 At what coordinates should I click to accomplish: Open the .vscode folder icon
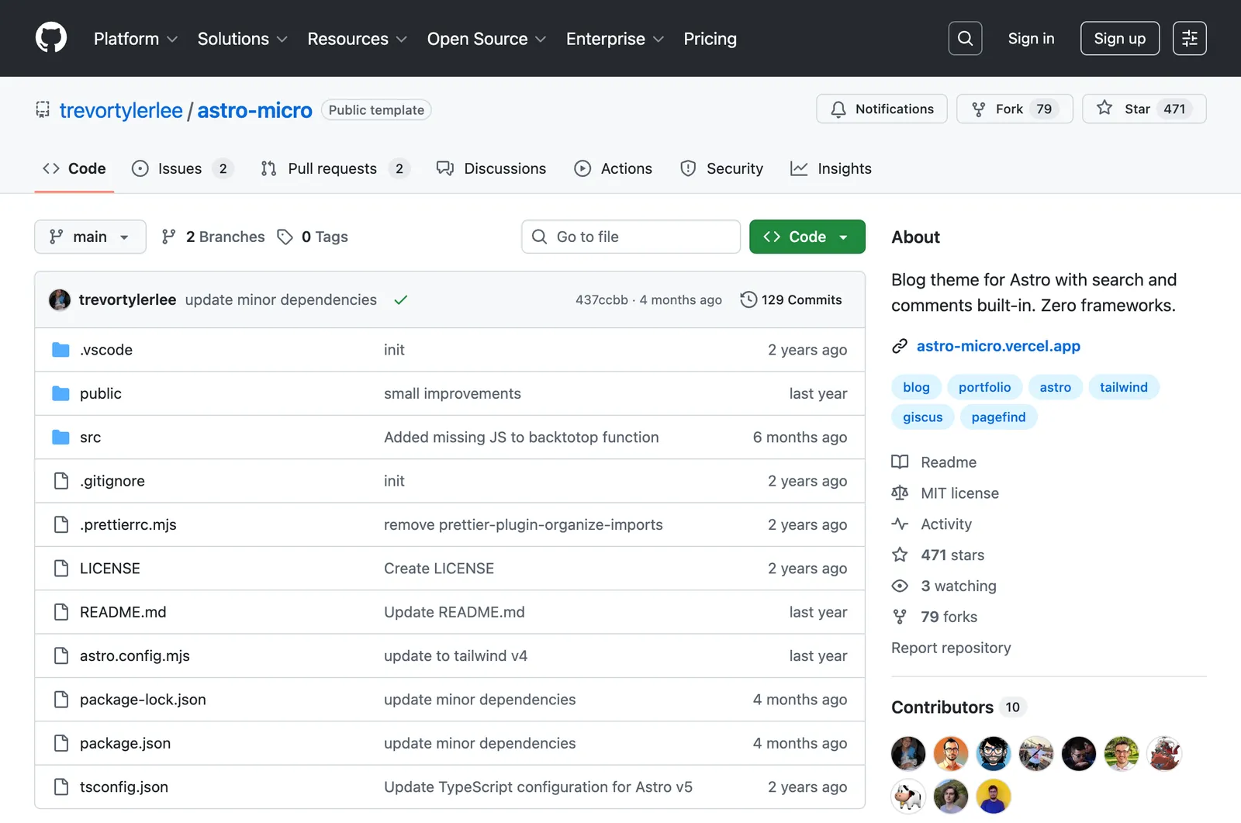pyautogui.click(x=60, y=350)
